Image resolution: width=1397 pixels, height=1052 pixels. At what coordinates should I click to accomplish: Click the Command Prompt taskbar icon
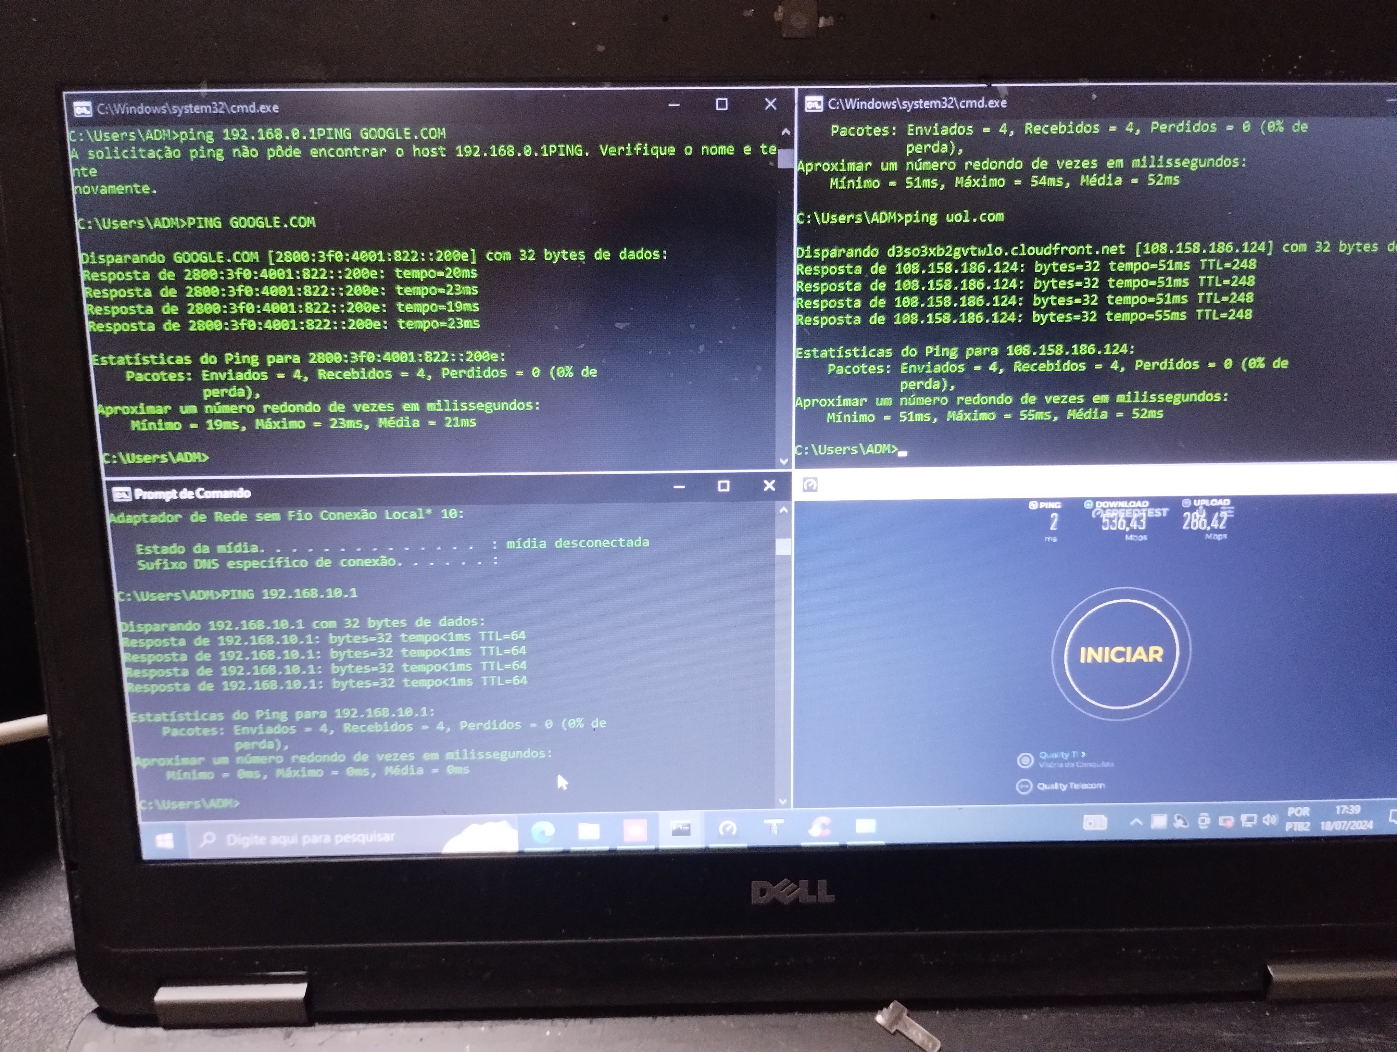click(681, 829)
